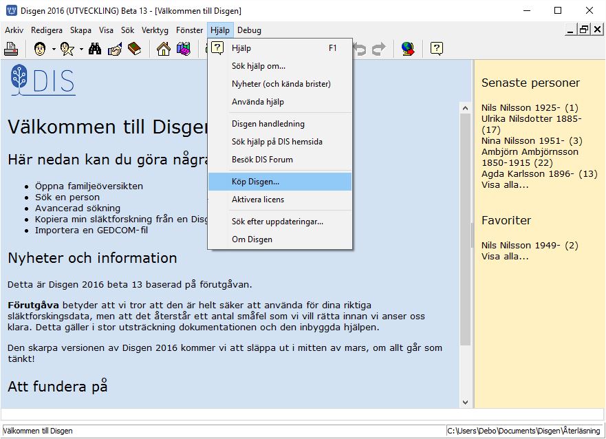Click the printer icon in the toolbar
This screenshot has width=606, height=439.
tap(11, 49)
